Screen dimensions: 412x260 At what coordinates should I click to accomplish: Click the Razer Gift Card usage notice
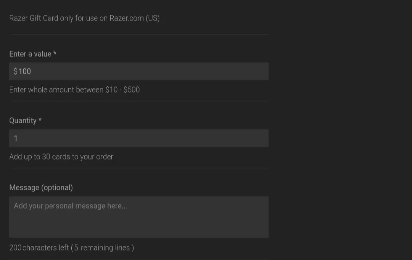(x=84, y=18)
